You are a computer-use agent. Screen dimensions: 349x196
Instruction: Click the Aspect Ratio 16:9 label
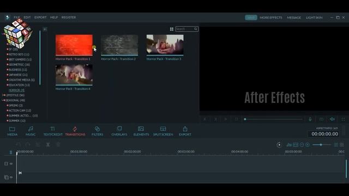327,128
